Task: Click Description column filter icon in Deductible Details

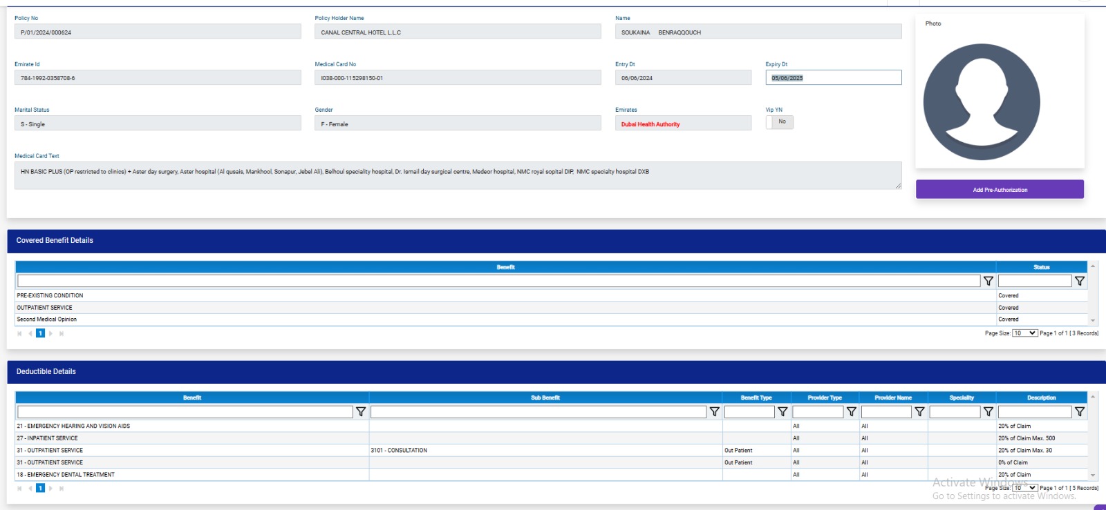Action: click(x=1079, y=411)
